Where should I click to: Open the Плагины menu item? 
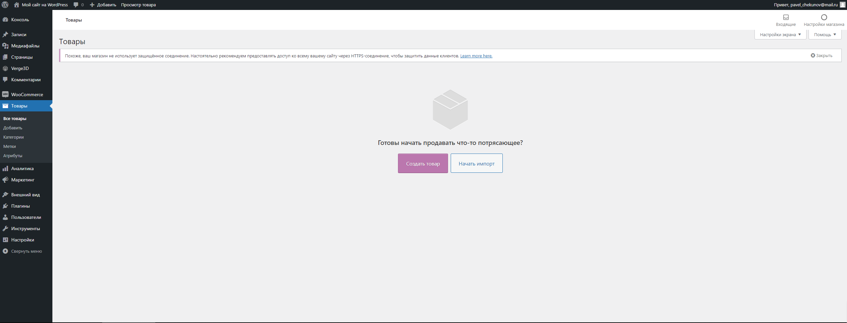(x=26, y=206)
